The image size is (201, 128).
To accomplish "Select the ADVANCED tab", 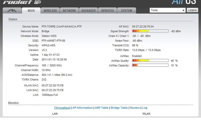I will click(x=88, y=11).
